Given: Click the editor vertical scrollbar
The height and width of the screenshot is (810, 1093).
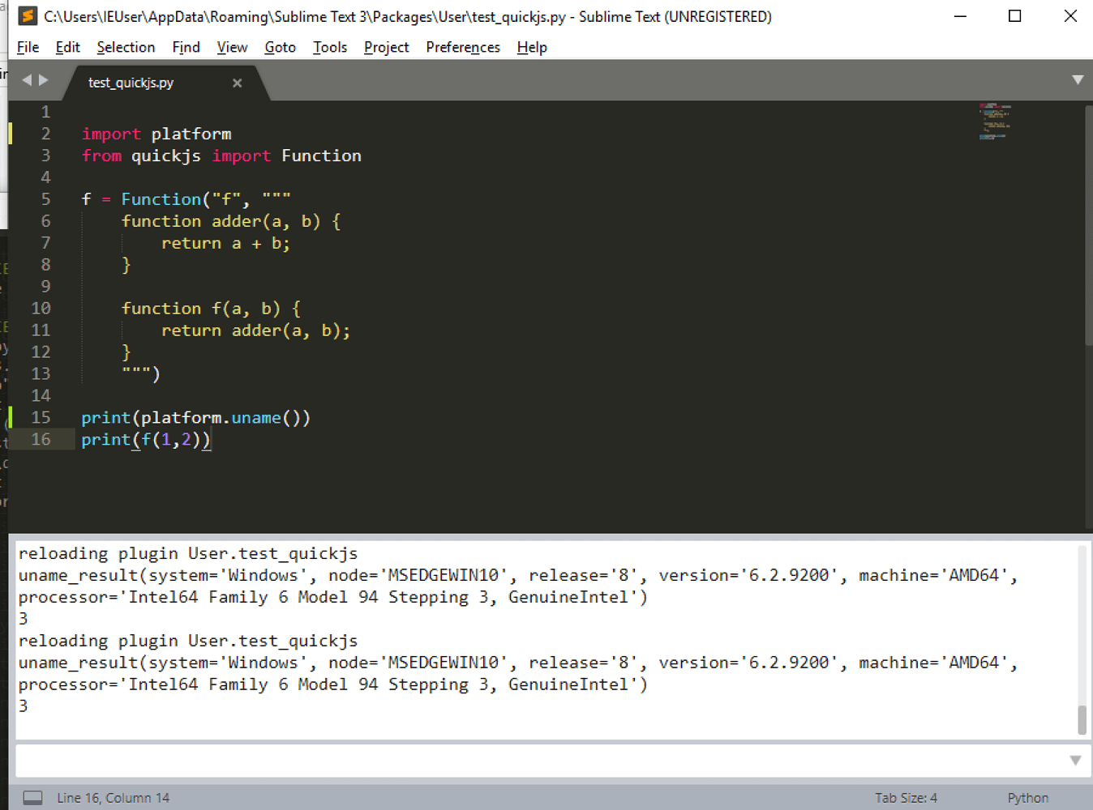Looking at the screenshot, I should [x=1088, y=227].
